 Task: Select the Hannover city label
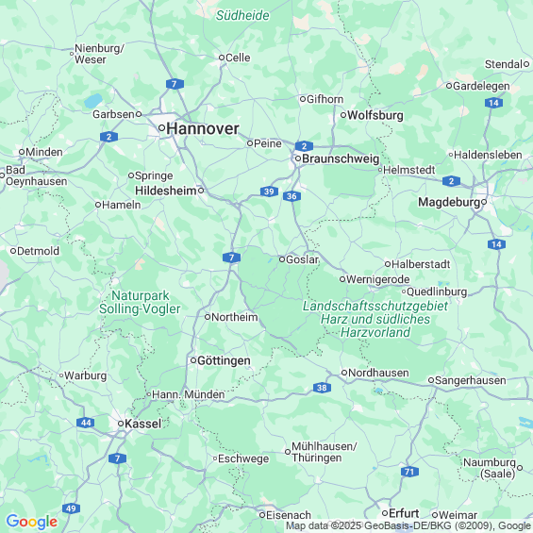click(203, 129)
